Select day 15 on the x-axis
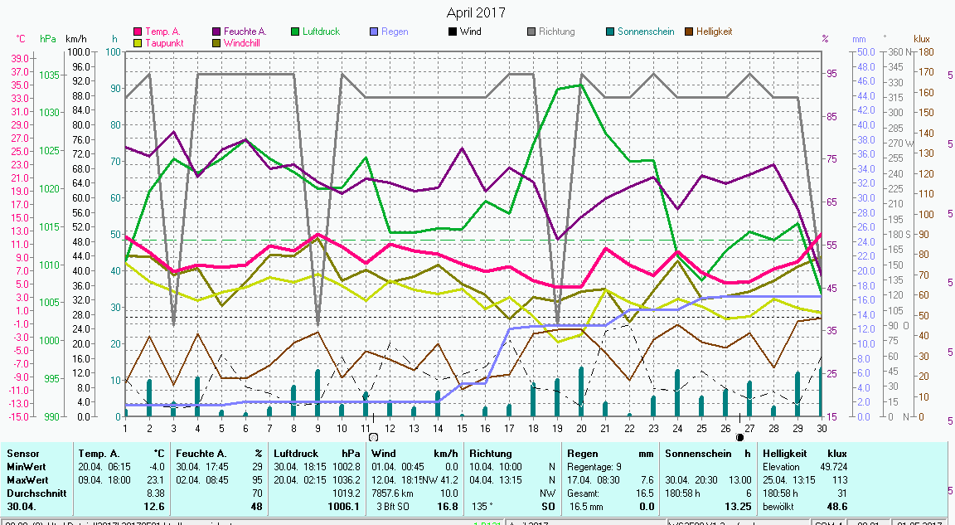Screen dimensions: 955x525 (462, 428)
